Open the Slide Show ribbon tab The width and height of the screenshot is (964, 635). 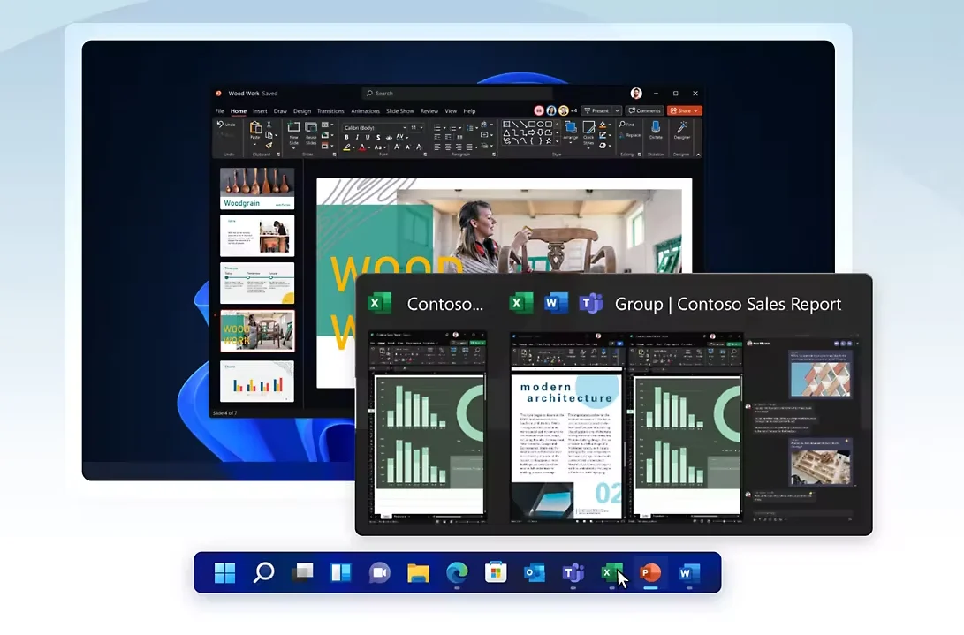400,111
